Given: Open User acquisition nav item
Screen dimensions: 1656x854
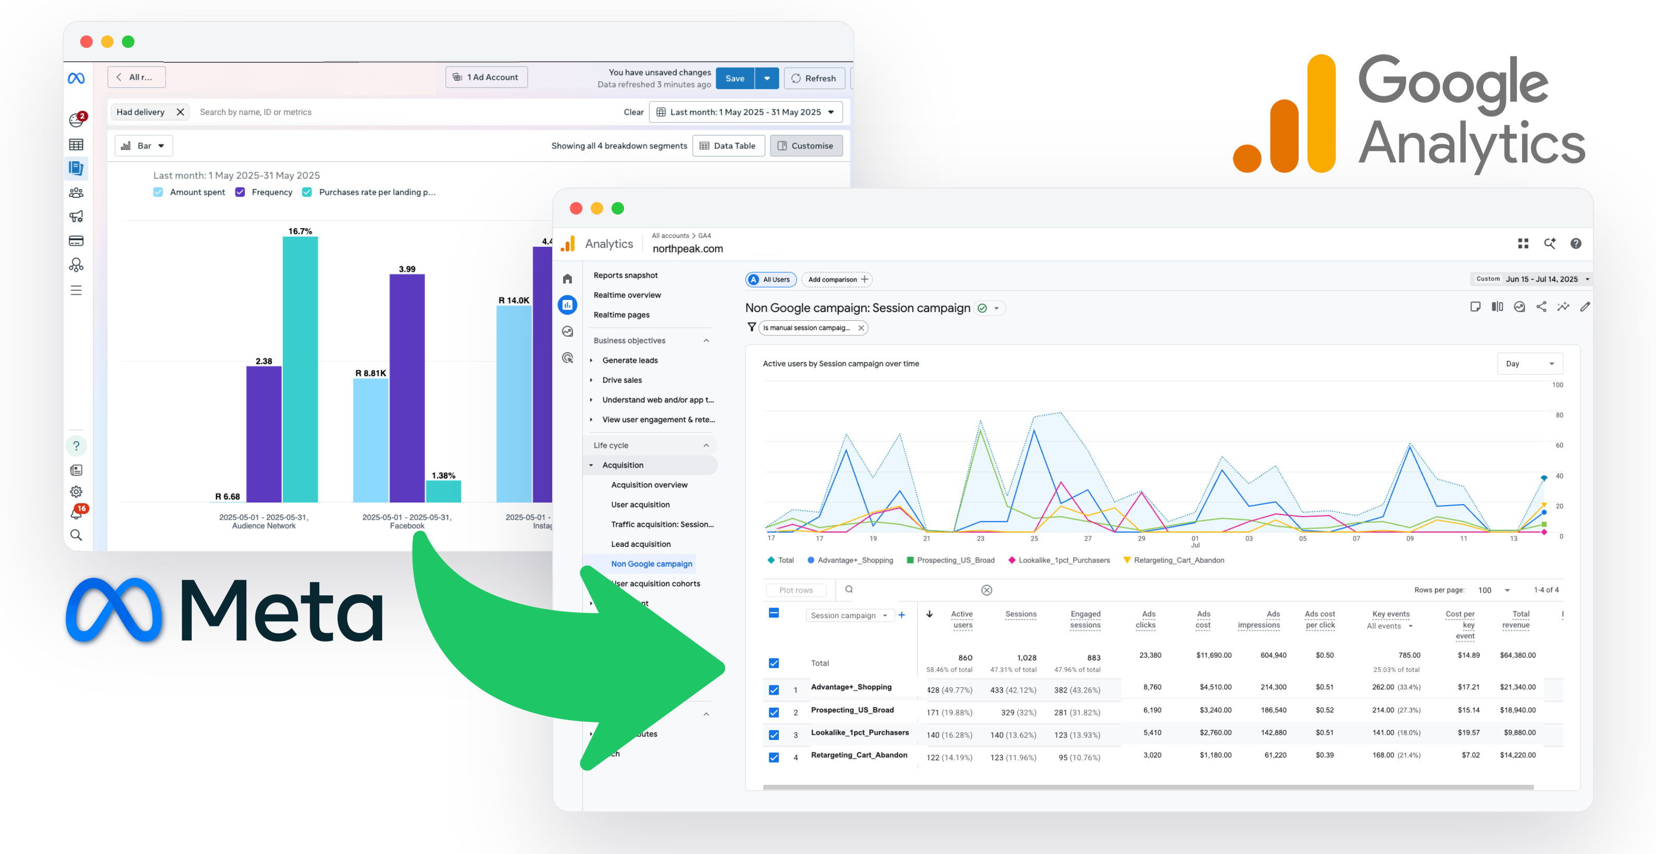Looking at the screenshot, I should coord(640,505).
